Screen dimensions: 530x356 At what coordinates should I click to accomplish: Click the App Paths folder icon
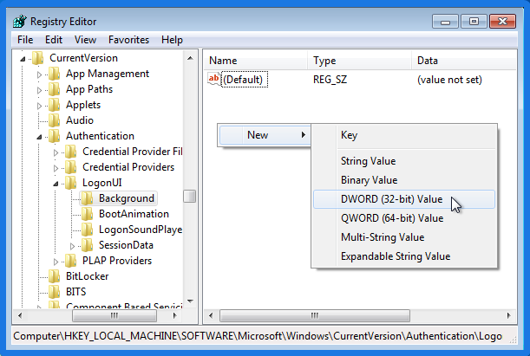tap(54, 89)
